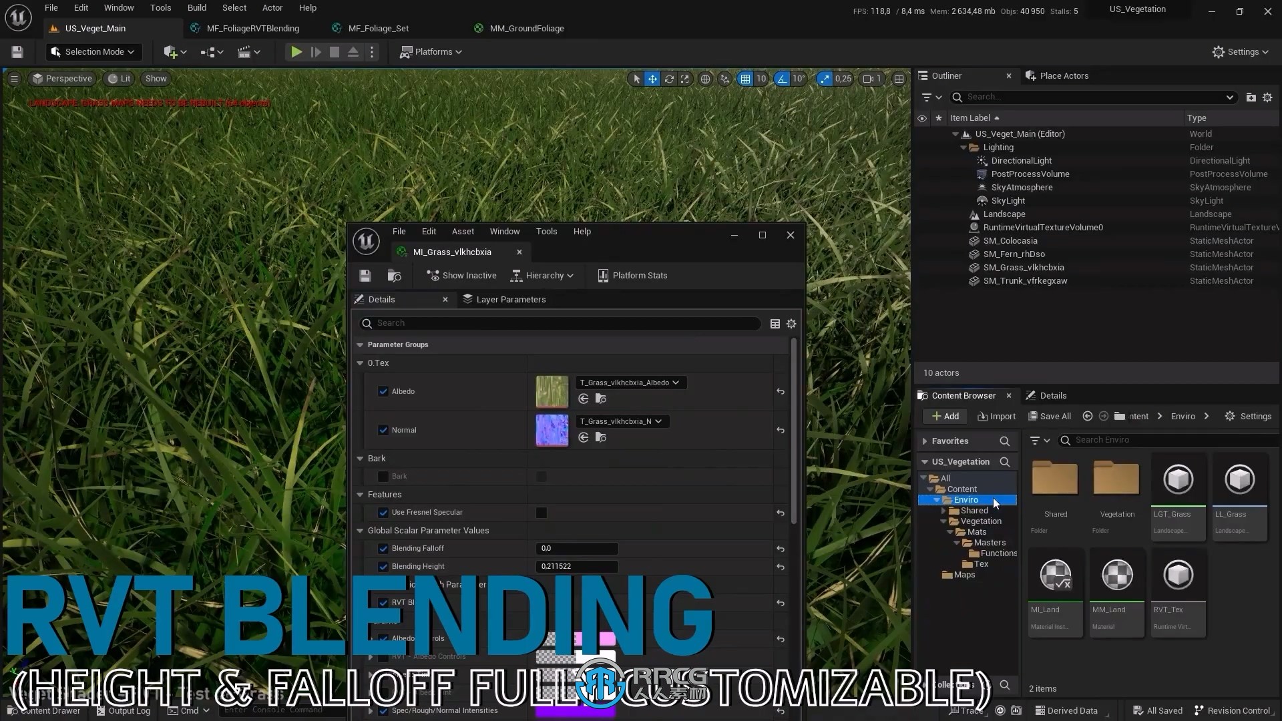Collapse the Lighting folder in Outliner
Image resolution: width=1282 pixels, height=721 pixels.
click(x=964, y=148)
